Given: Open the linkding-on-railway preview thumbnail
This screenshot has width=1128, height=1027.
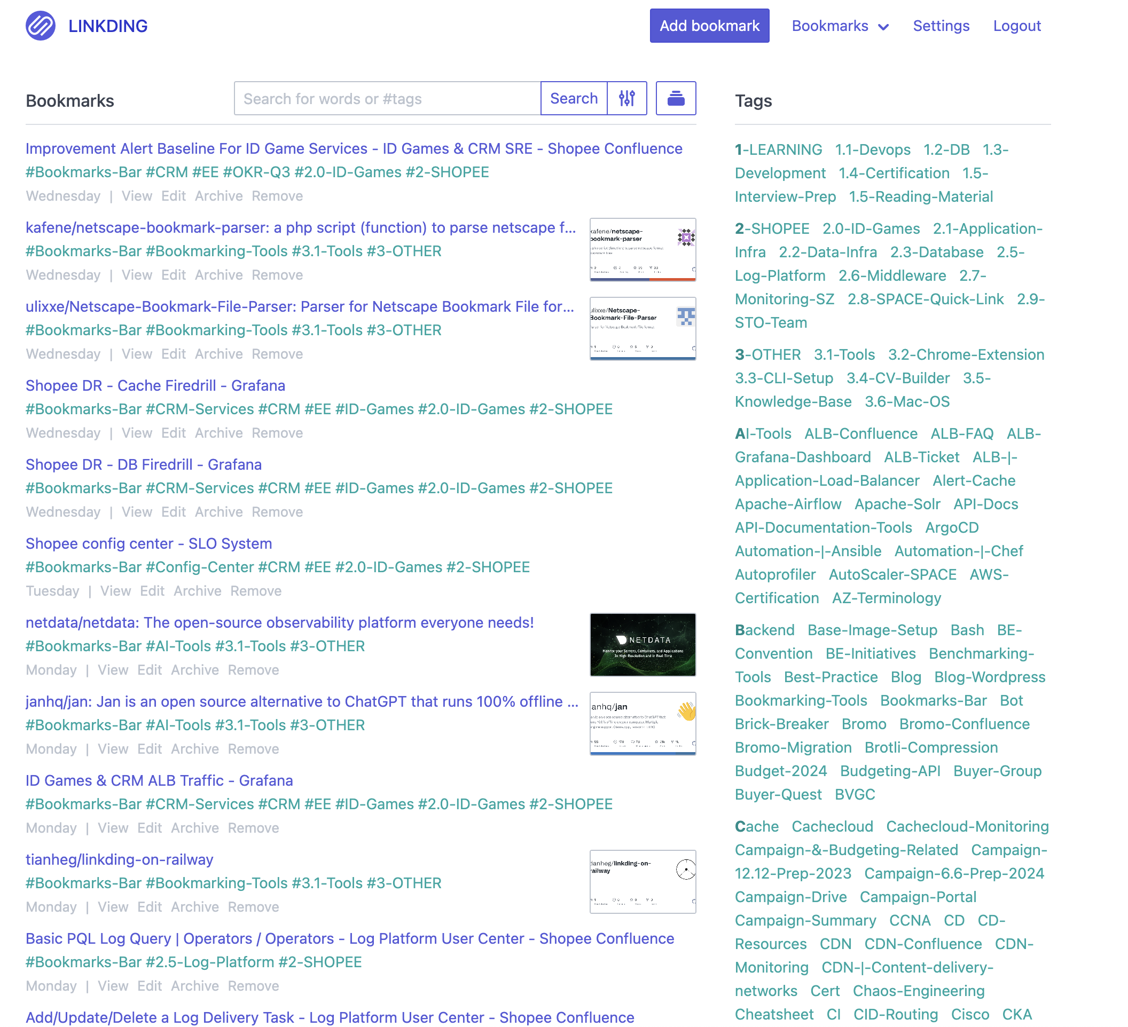Looking at the screenshot, I should [643, 882].
